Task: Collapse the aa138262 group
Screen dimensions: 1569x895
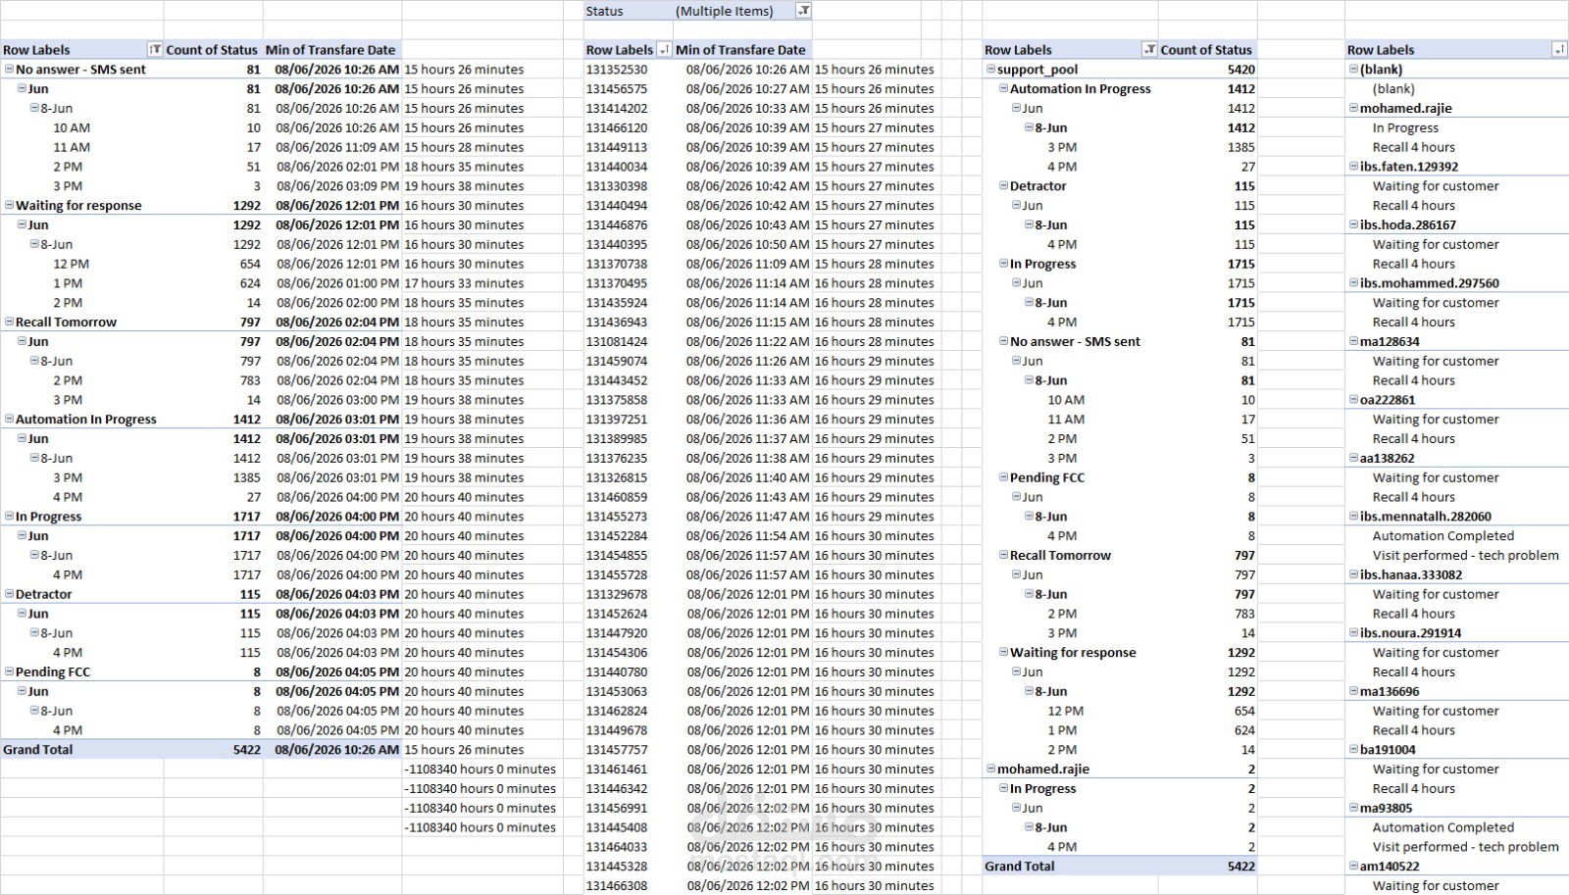Action: (x=1353, y=458)
